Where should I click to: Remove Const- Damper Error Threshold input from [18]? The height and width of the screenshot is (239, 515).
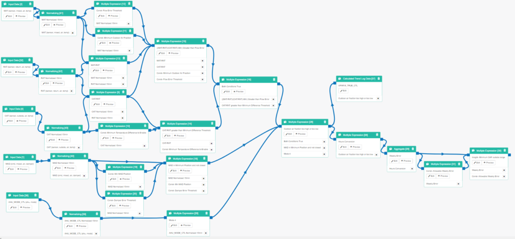pyautogui.click(x=204, y=190)
